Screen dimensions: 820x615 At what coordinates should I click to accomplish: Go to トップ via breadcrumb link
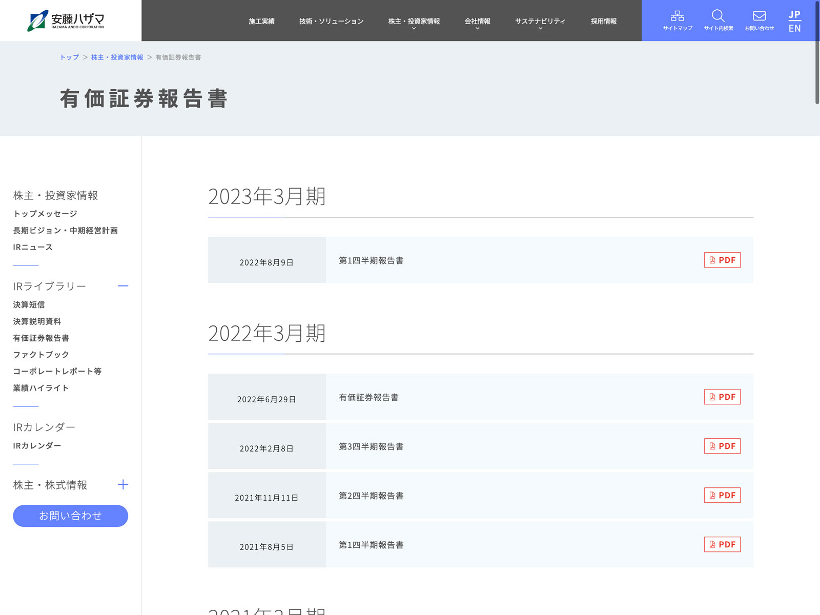click(x=69, y=57)
